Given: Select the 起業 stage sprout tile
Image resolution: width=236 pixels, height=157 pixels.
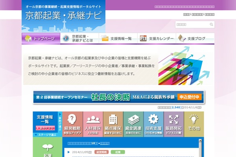Looking at the screenshot, I should click(48, 148).
